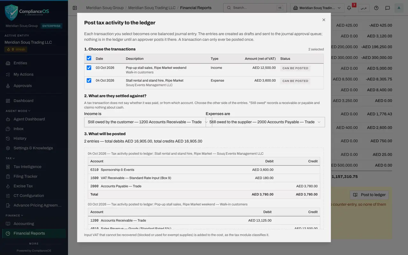Click the History clock icon
This screenshot has width=408, height=255.
[x=8, y=138]
